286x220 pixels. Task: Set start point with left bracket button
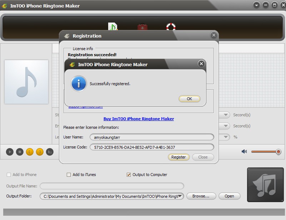[x=30, y=152]
